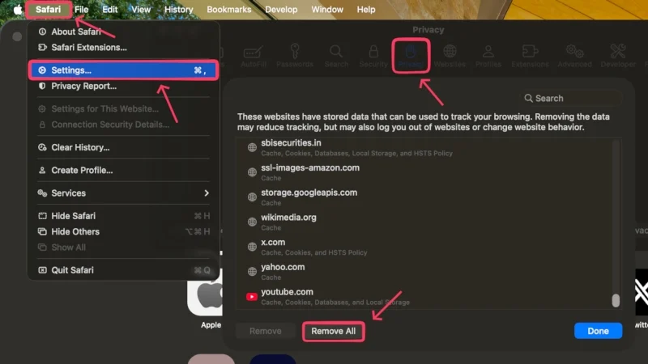Select Clear History… menu item
Screen dimensions: 648x364
pos(80,147)
